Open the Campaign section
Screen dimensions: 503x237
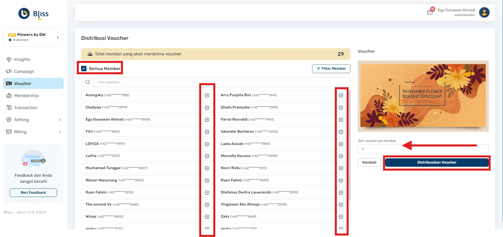coord(24,72)
